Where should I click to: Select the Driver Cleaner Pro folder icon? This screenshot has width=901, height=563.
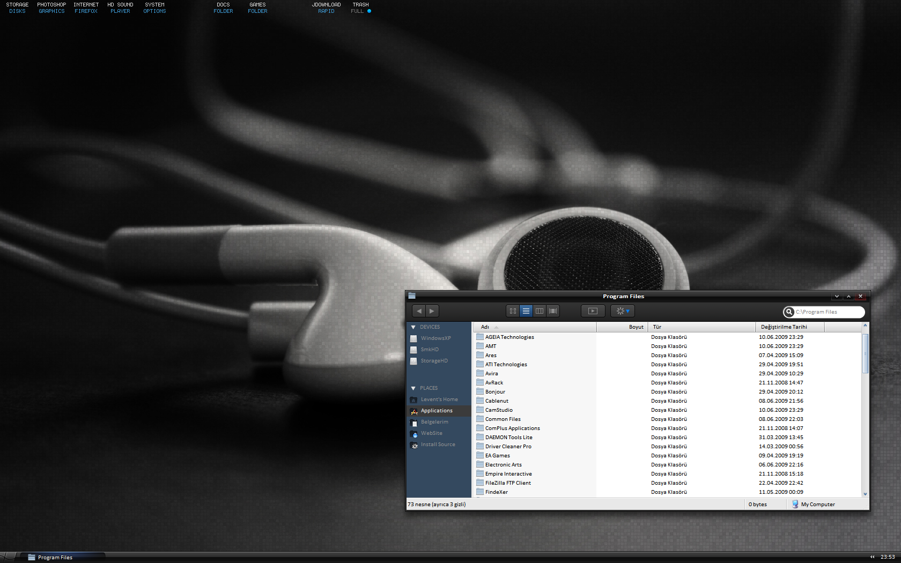(x=480, y=446)
